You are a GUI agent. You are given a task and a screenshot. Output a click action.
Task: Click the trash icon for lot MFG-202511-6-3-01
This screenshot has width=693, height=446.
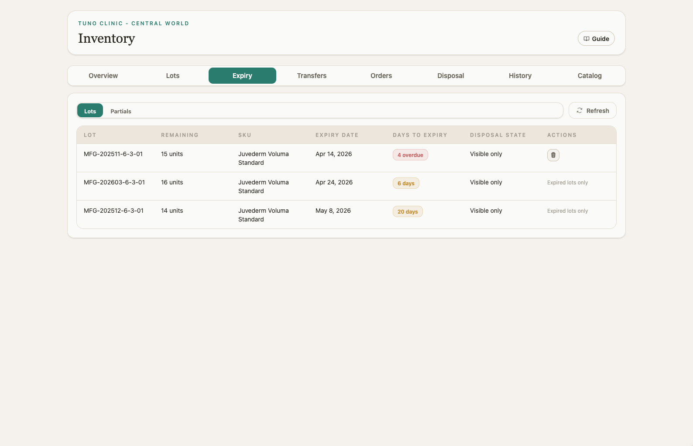tap(553, 155)
